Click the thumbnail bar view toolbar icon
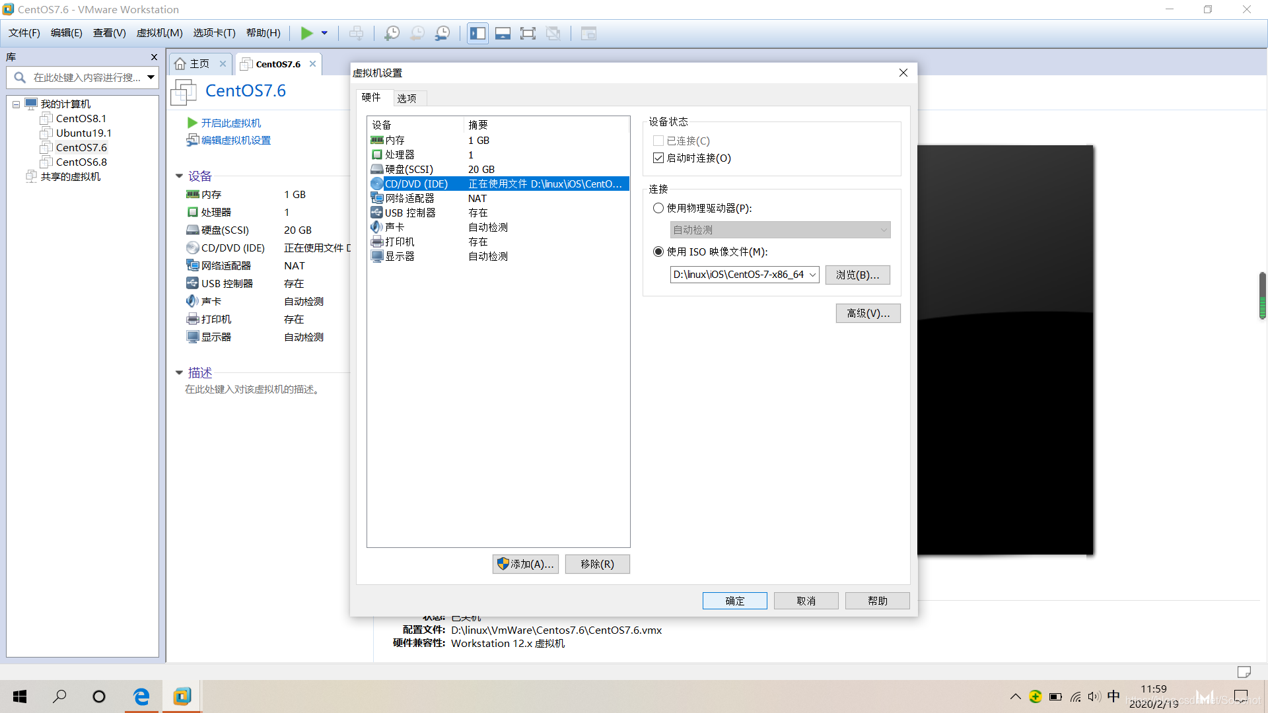 (503, 33)
